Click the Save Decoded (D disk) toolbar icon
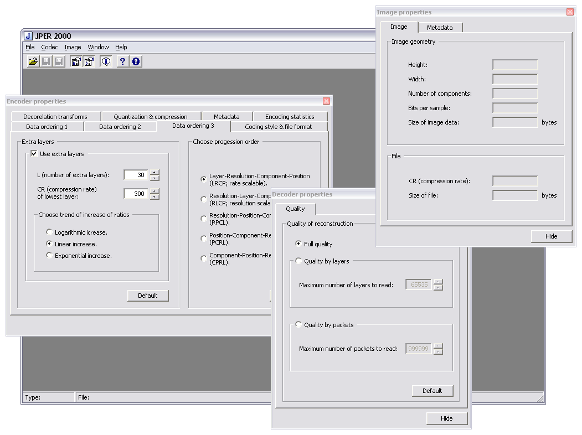Image resolution: width=582 pixels, height=435 pixels. [x=59, y=61]
